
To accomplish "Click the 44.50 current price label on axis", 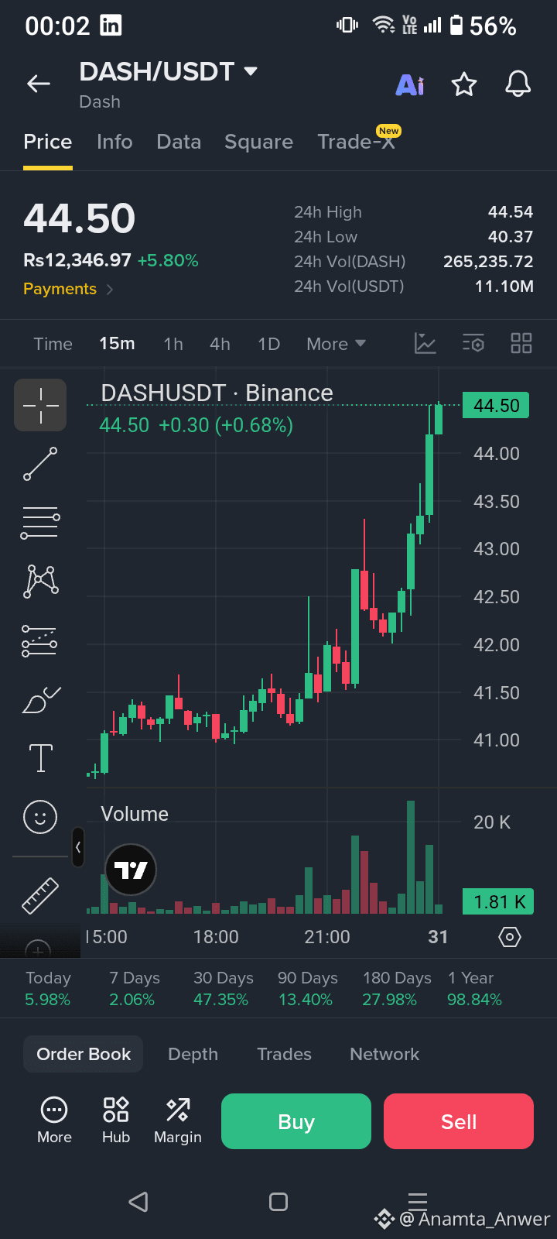I will [x=496, y=405].
